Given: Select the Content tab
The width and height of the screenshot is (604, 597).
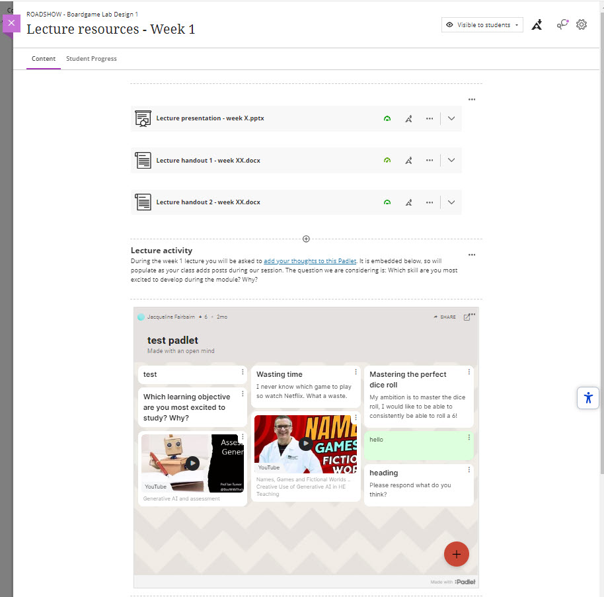Looking at the screenshot, I should click(x=44, y=59).
